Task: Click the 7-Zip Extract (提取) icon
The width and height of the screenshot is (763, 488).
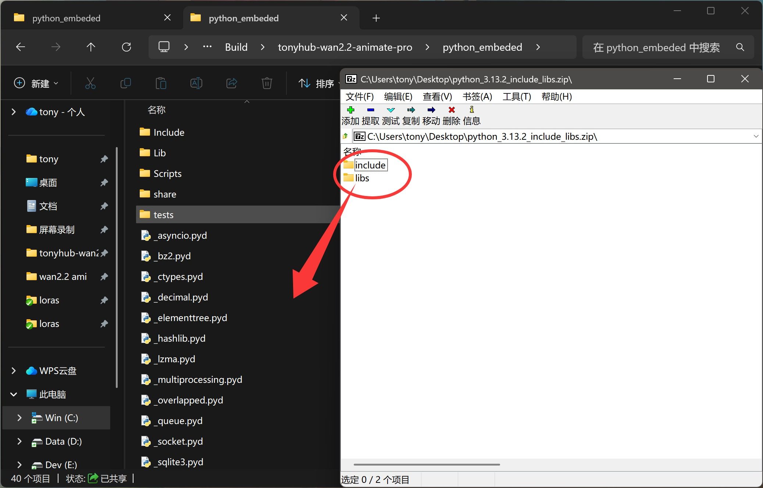Action: point(370,110)
